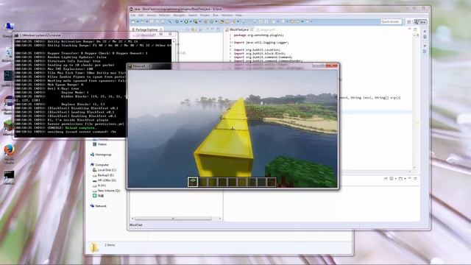The width and height of the screenshot is (471, 265).
Task: Click the green Run icon in Eclipse toolbar
Action: coord(186,21)
